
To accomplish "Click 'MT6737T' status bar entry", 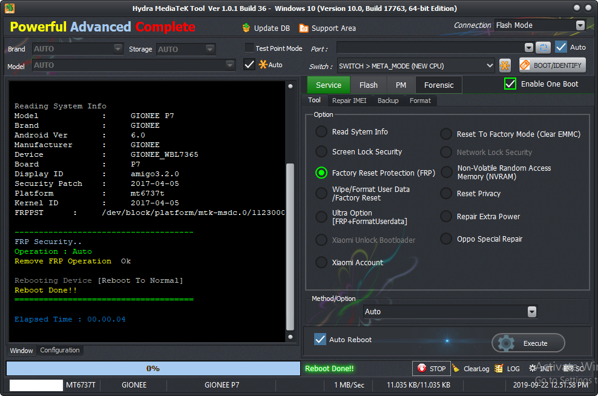I will 80,385.
